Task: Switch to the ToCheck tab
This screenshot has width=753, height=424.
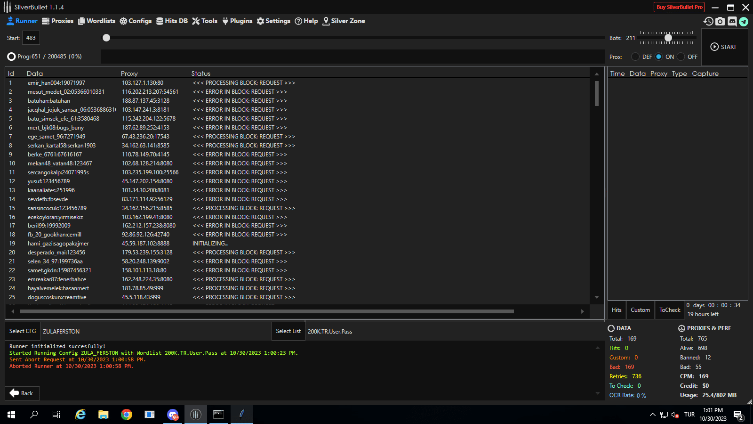Action: tap(670, 310)
